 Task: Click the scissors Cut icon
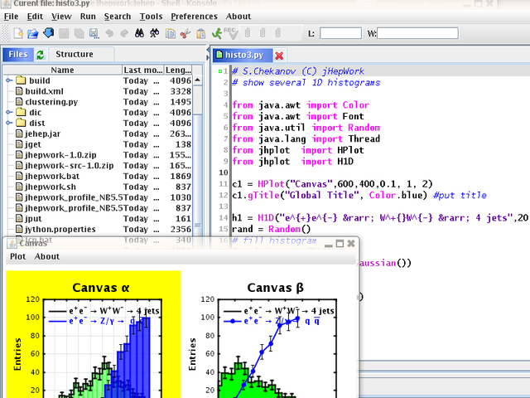[x=185, y=34]
